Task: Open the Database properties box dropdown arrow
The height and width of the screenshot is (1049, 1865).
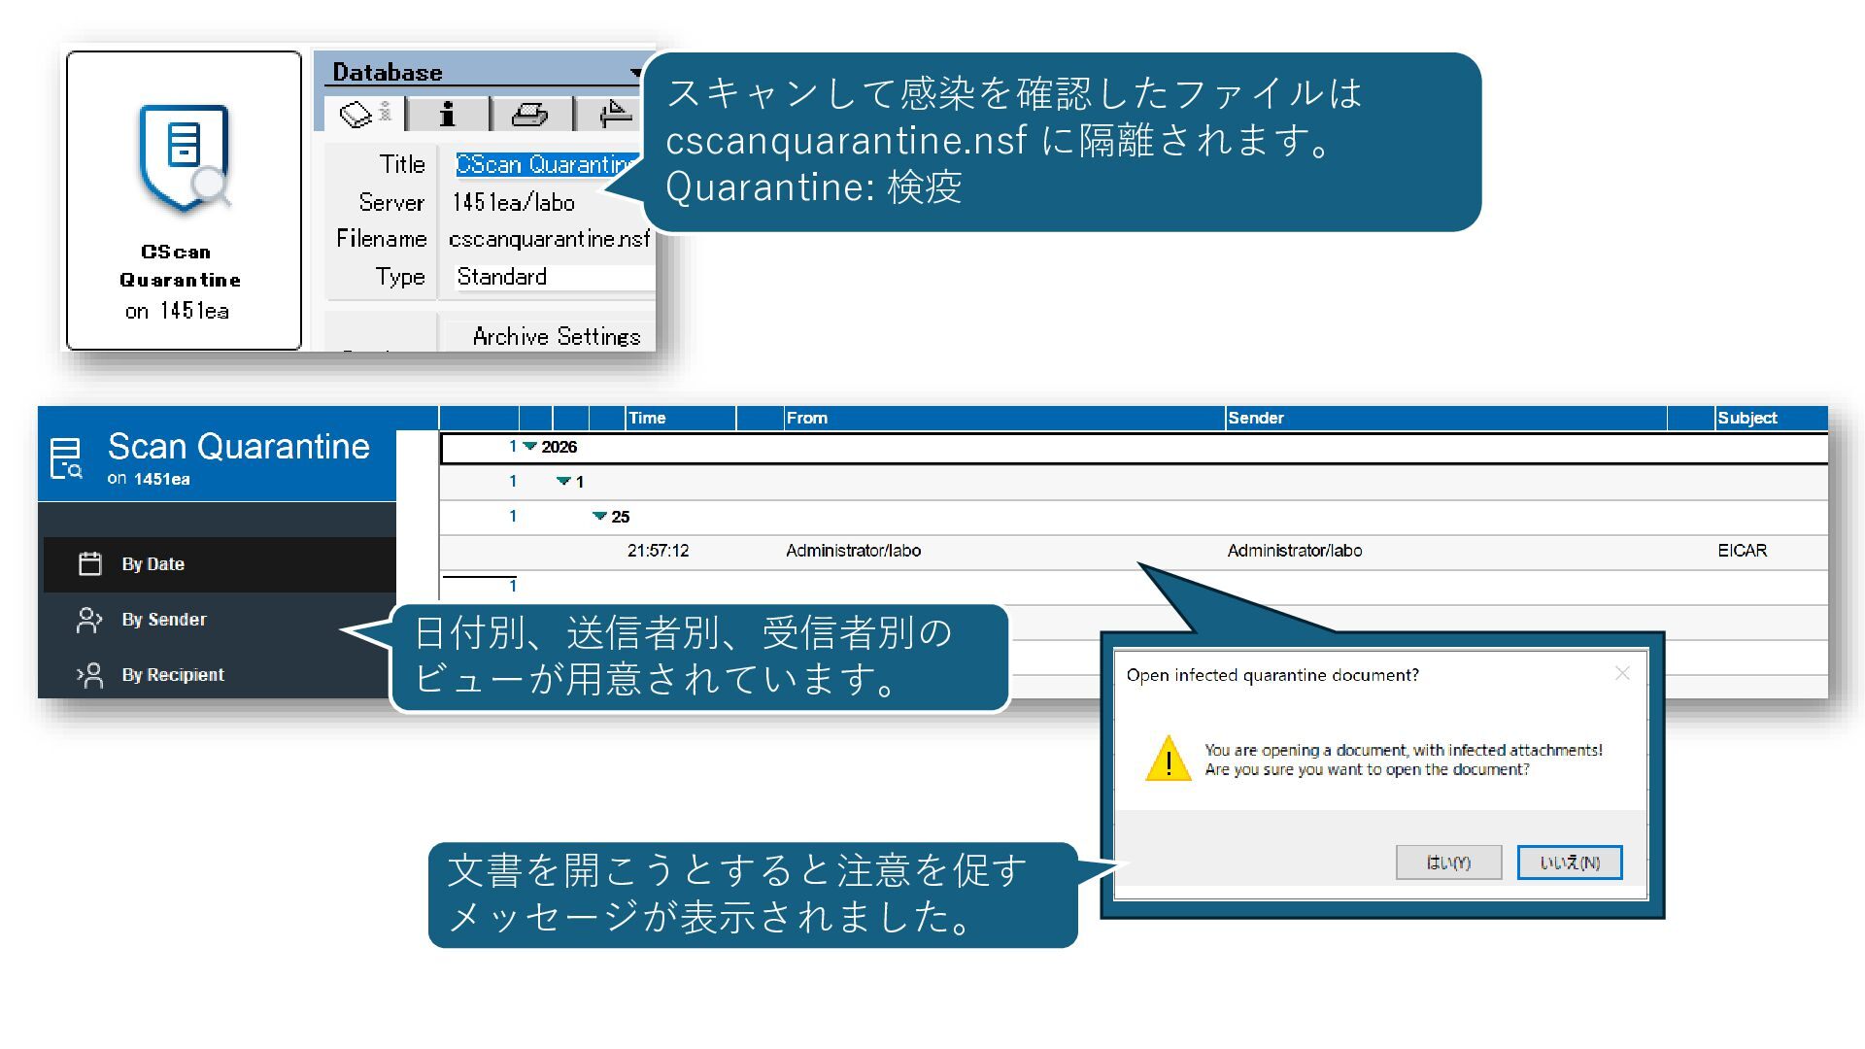Action: click(x=634, y=72)
